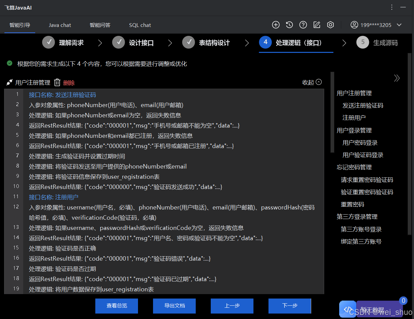Click the user account avatar icon
Viewport: 414px width, 319px height.
point(354,25)
